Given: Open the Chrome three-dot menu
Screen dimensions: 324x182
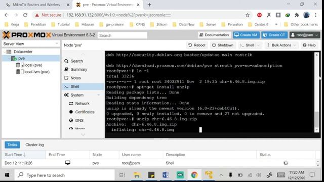Looking at the screenshot, I should pyautogui.click(x=315, y=15).
